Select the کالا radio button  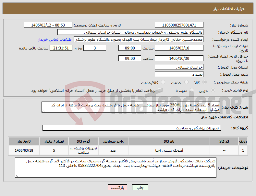(x=204, y=82)
